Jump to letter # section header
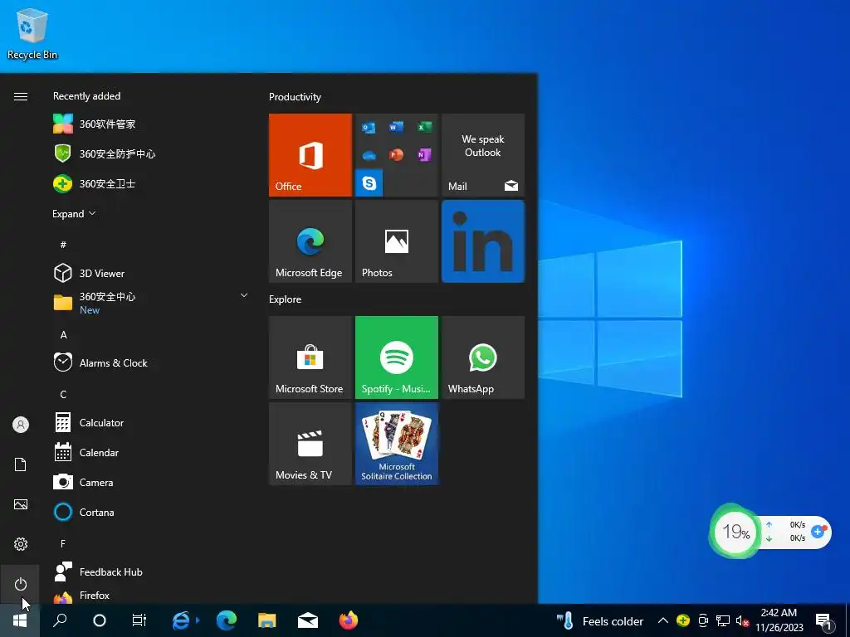850x637 pixels. (63, 245)
